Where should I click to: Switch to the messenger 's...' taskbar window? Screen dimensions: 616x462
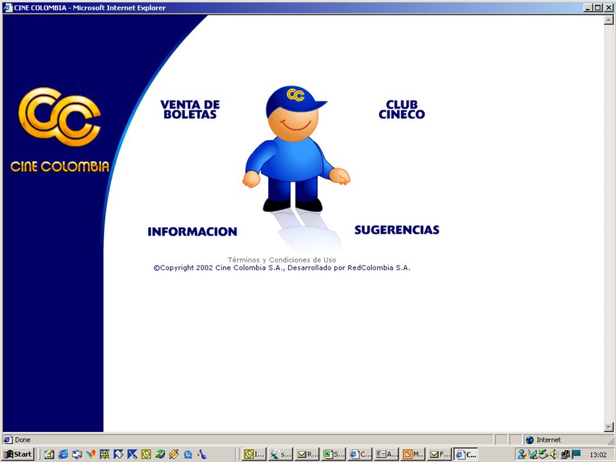point(280,454)
